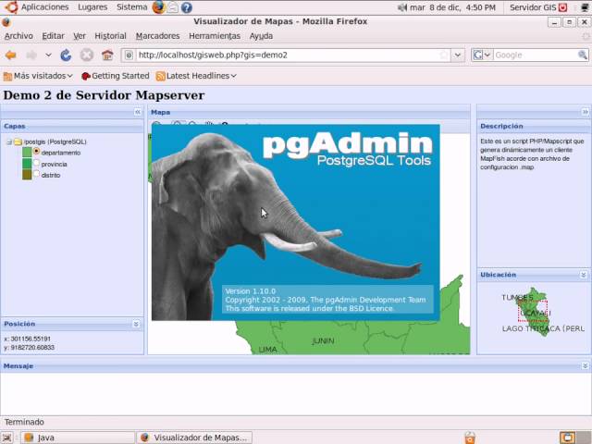
Task: Select the departamento layer radio button
Action: click(36, 151)
